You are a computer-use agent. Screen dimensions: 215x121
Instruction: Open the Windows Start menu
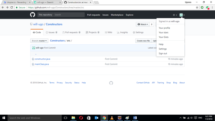pyautogui.click(x=4, y=118)
